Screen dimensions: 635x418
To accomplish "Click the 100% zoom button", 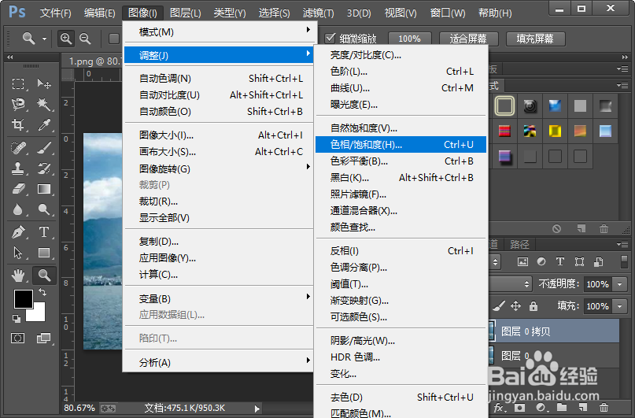I will tap(409, 39).
